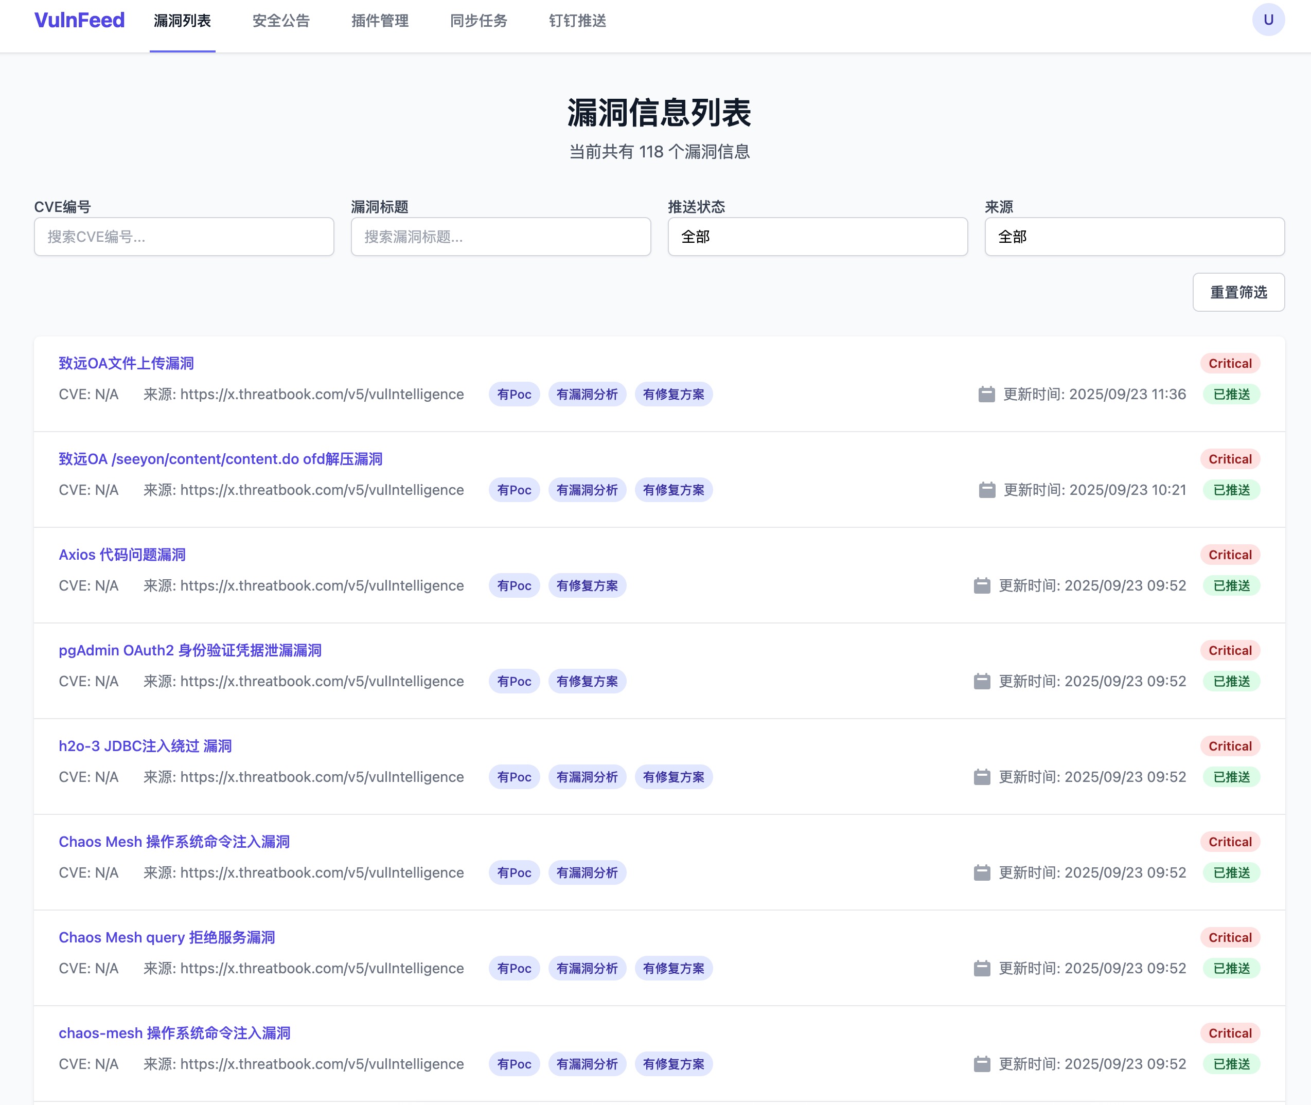This screenshot has width=1311, height=1105.
Task: Open the 钉钉推送 tab
Action: point(577,21)
